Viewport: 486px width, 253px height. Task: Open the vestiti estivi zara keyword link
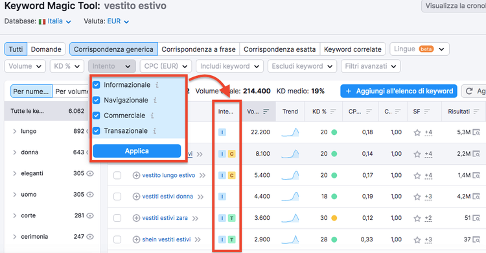(x=165, y=218)
